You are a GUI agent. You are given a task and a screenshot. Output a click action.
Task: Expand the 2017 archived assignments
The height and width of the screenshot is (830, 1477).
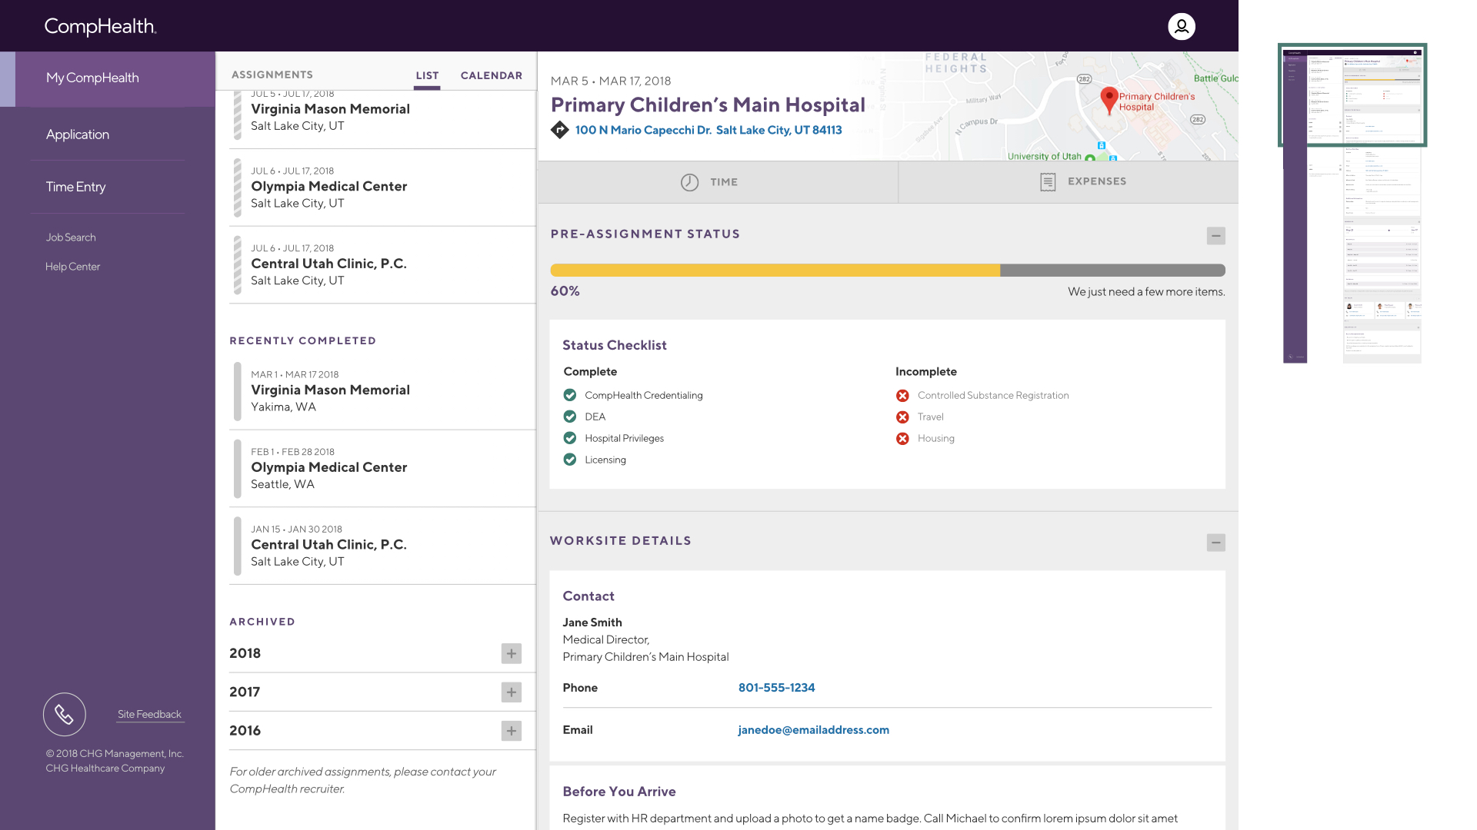512,692
